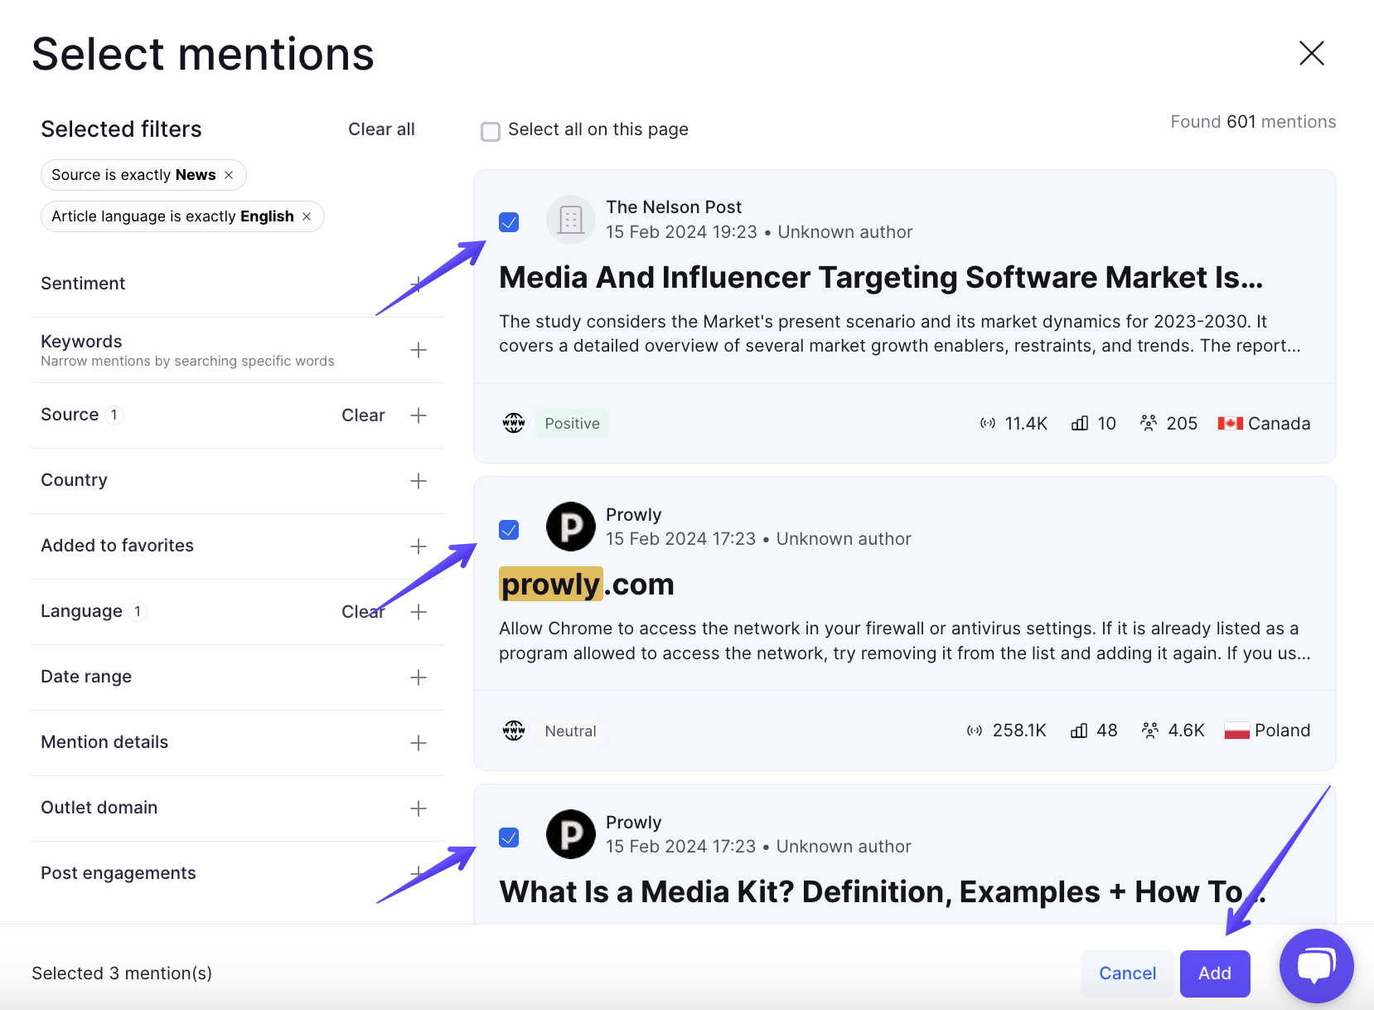Expand the Mention details filter
This screenshot has width=1374, height=1010.
tap(418, 743)
